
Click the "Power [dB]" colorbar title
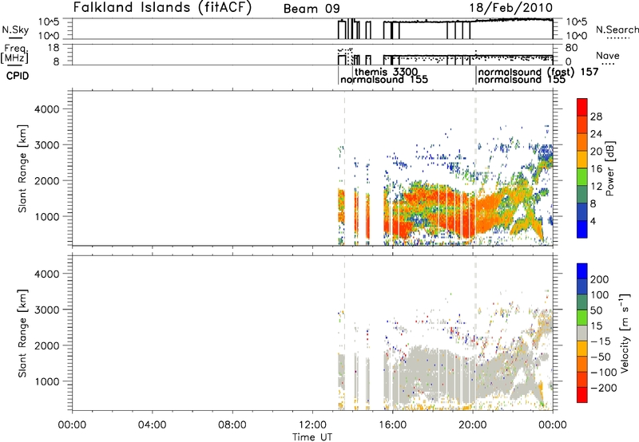[x=609, y=168]
